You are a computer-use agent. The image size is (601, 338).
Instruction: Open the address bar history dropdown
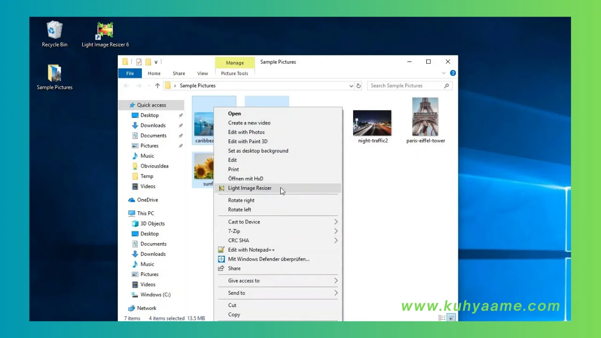pyautogui.click(x=351, y=86)
